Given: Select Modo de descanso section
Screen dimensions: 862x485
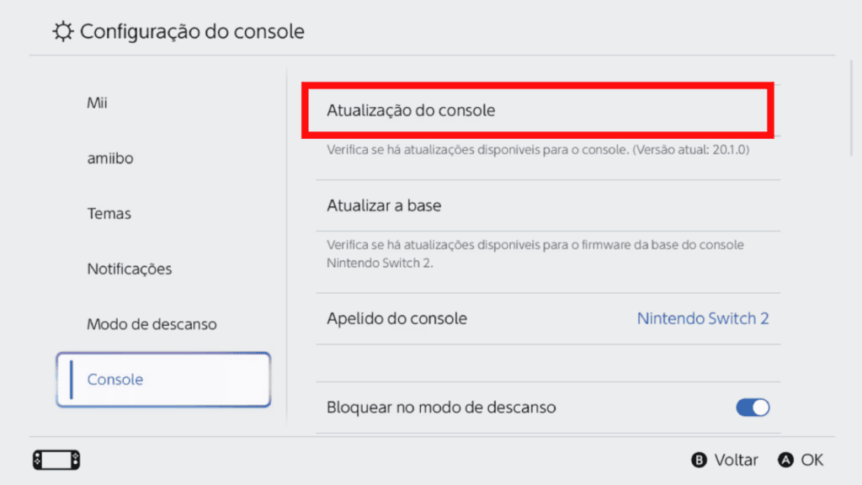Looking at the screenshot, I should tap(152, 324).
